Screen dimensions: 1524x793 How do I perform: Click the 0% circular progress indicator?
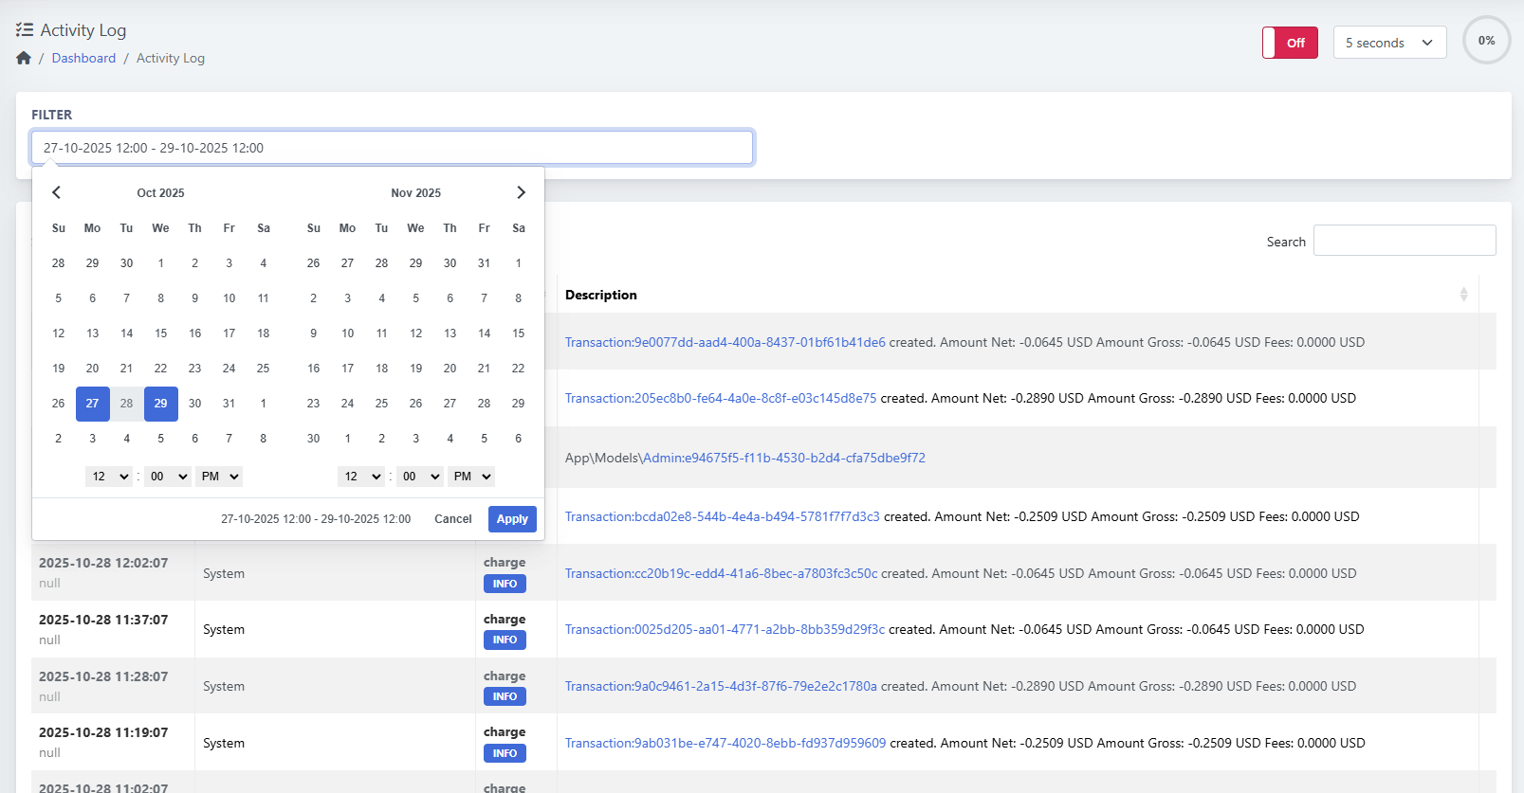(1485, 41)
